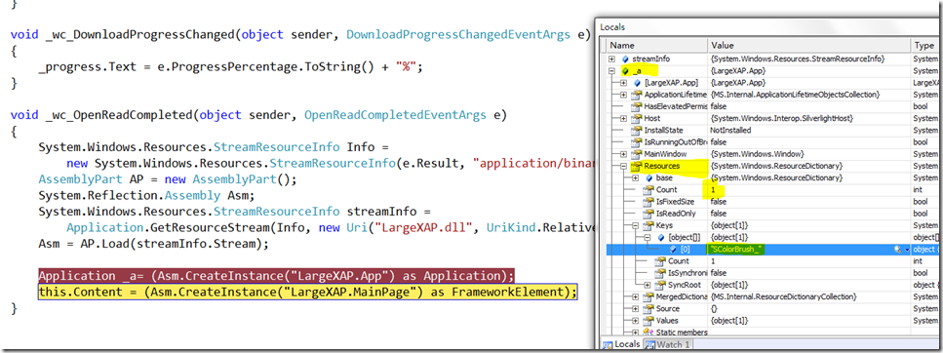Screen dimensions: 943x353
Task: Click the property icon beside Values
Action: click(x=648, y=321)
